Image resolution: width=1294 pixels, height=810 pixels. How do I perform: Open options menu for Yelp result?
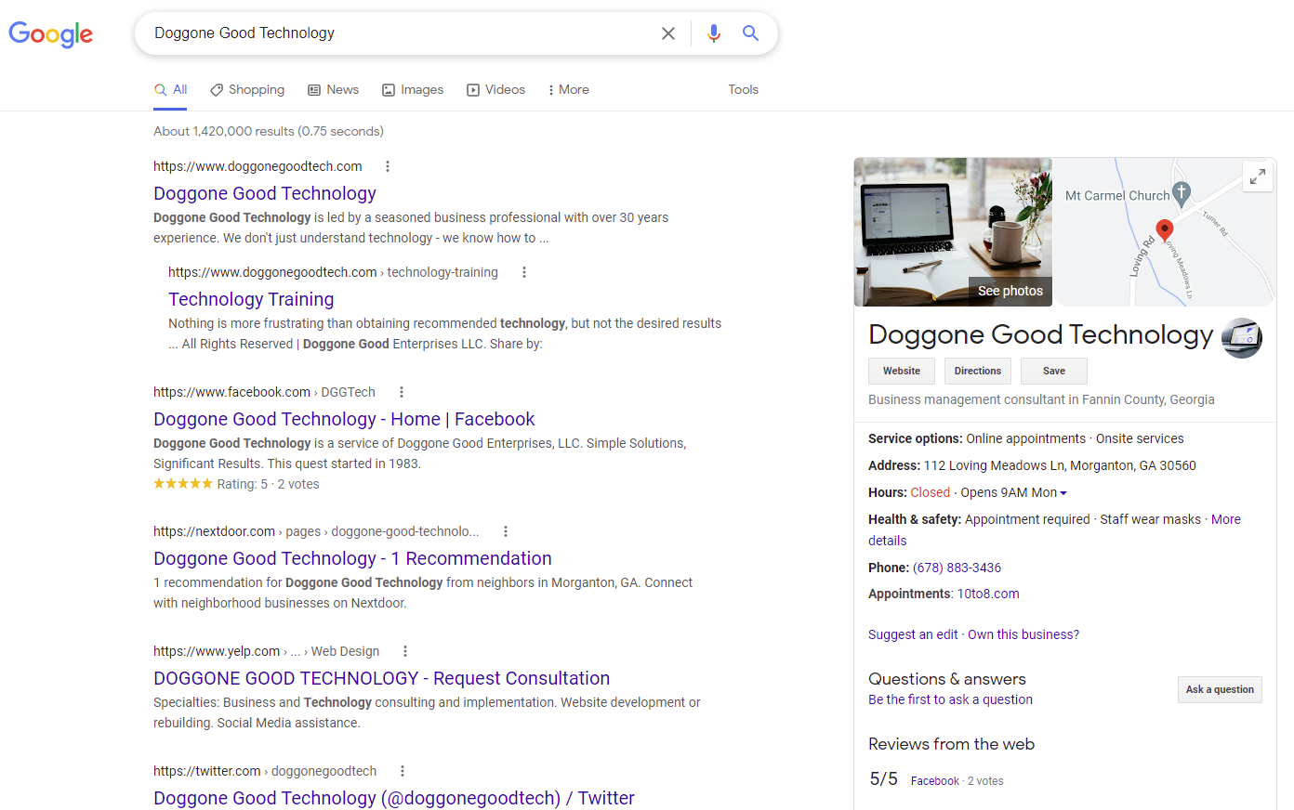pos(405,651)
